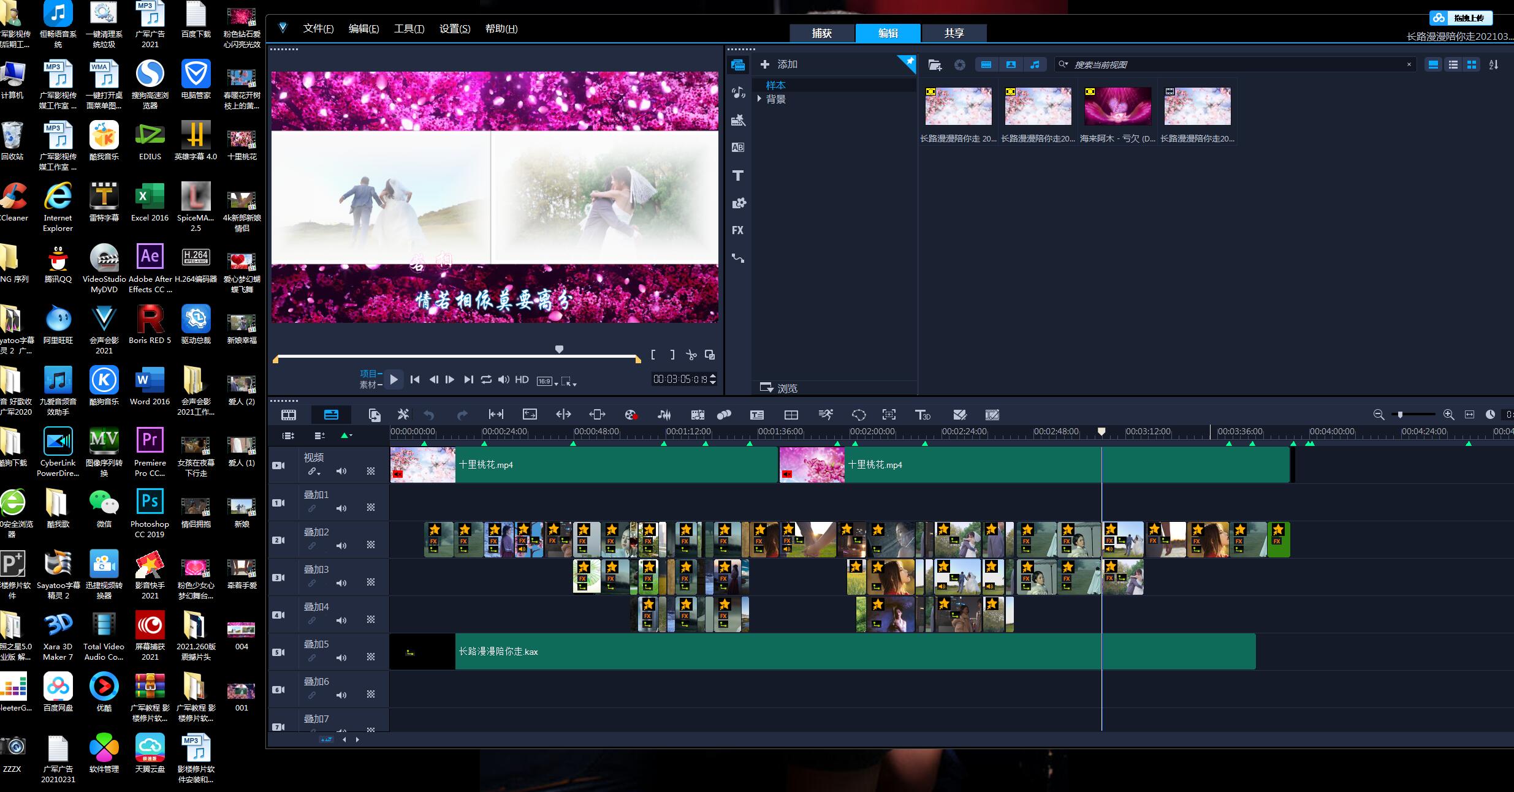Select 样本 library folder
The image size is (1514, 792).
[x=775, y=85]
